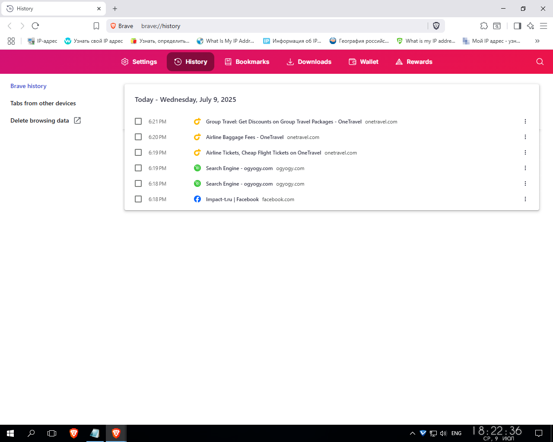Open the extensions puzzle icon

click(484, 26)
